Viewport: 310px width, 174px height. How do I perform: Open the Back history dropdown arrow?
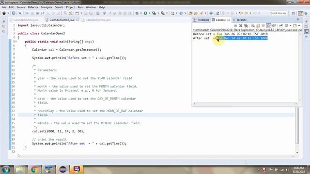(x=250, y=13)
